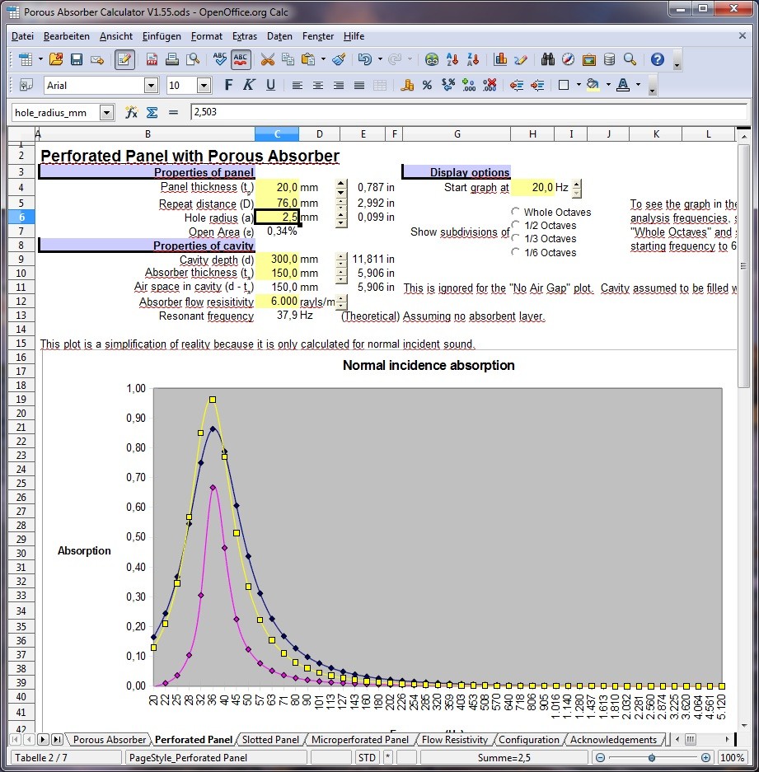Viewport: 759px width, 772px height.
Task: Choose the 1/3 Octaves option
Action: (516, 238)
